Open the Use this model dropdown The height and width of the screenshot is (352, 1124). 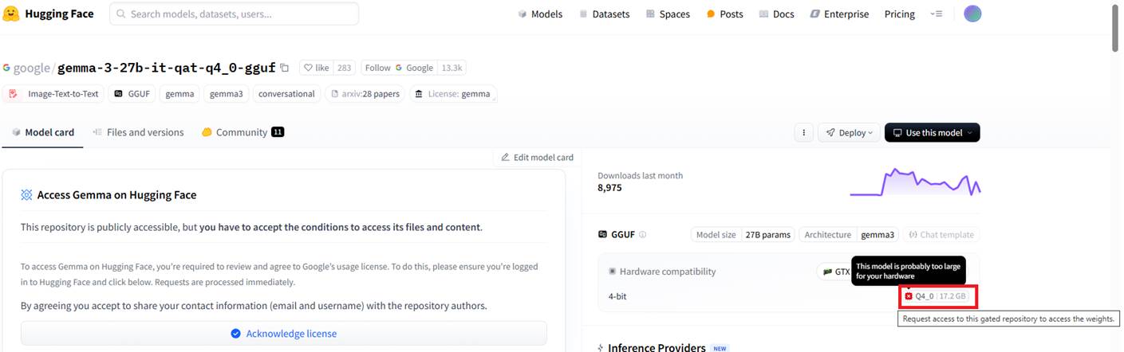(932, 133)
